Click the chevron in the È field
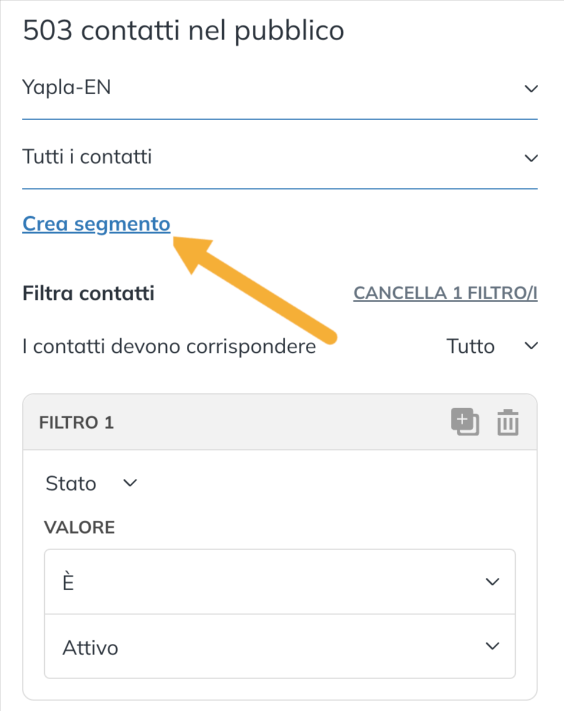 point(492,582)
